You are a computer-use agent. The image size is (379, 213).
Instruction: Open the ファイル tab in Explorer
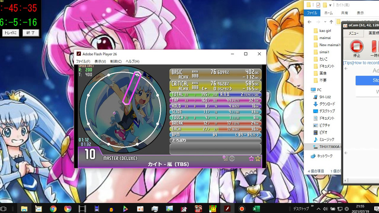pyautogui.click(x=312, y=13)
